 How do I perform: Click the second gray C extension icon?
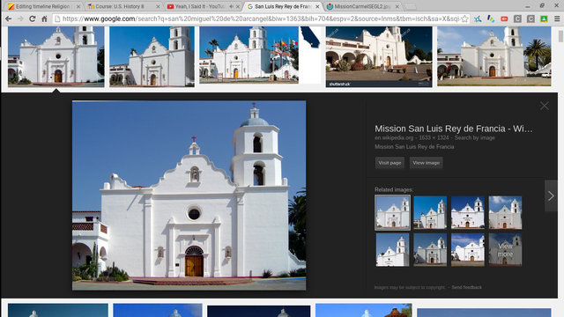pos(531,18)
